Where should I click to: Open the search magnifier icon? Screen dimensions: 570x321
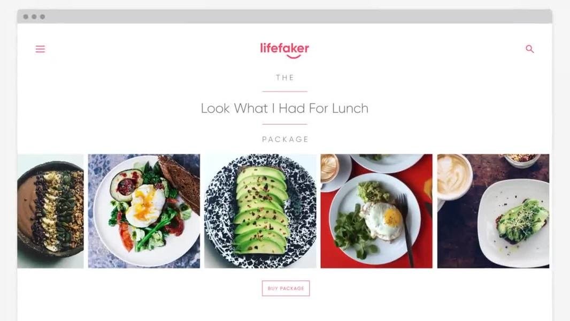pos(530,49)
